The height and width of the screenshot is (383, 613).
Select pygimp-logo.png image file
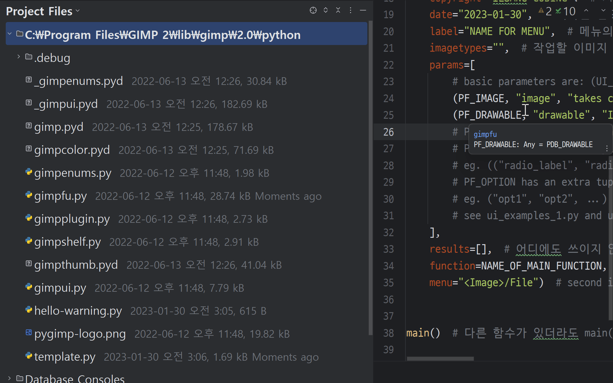click(80, 334)
